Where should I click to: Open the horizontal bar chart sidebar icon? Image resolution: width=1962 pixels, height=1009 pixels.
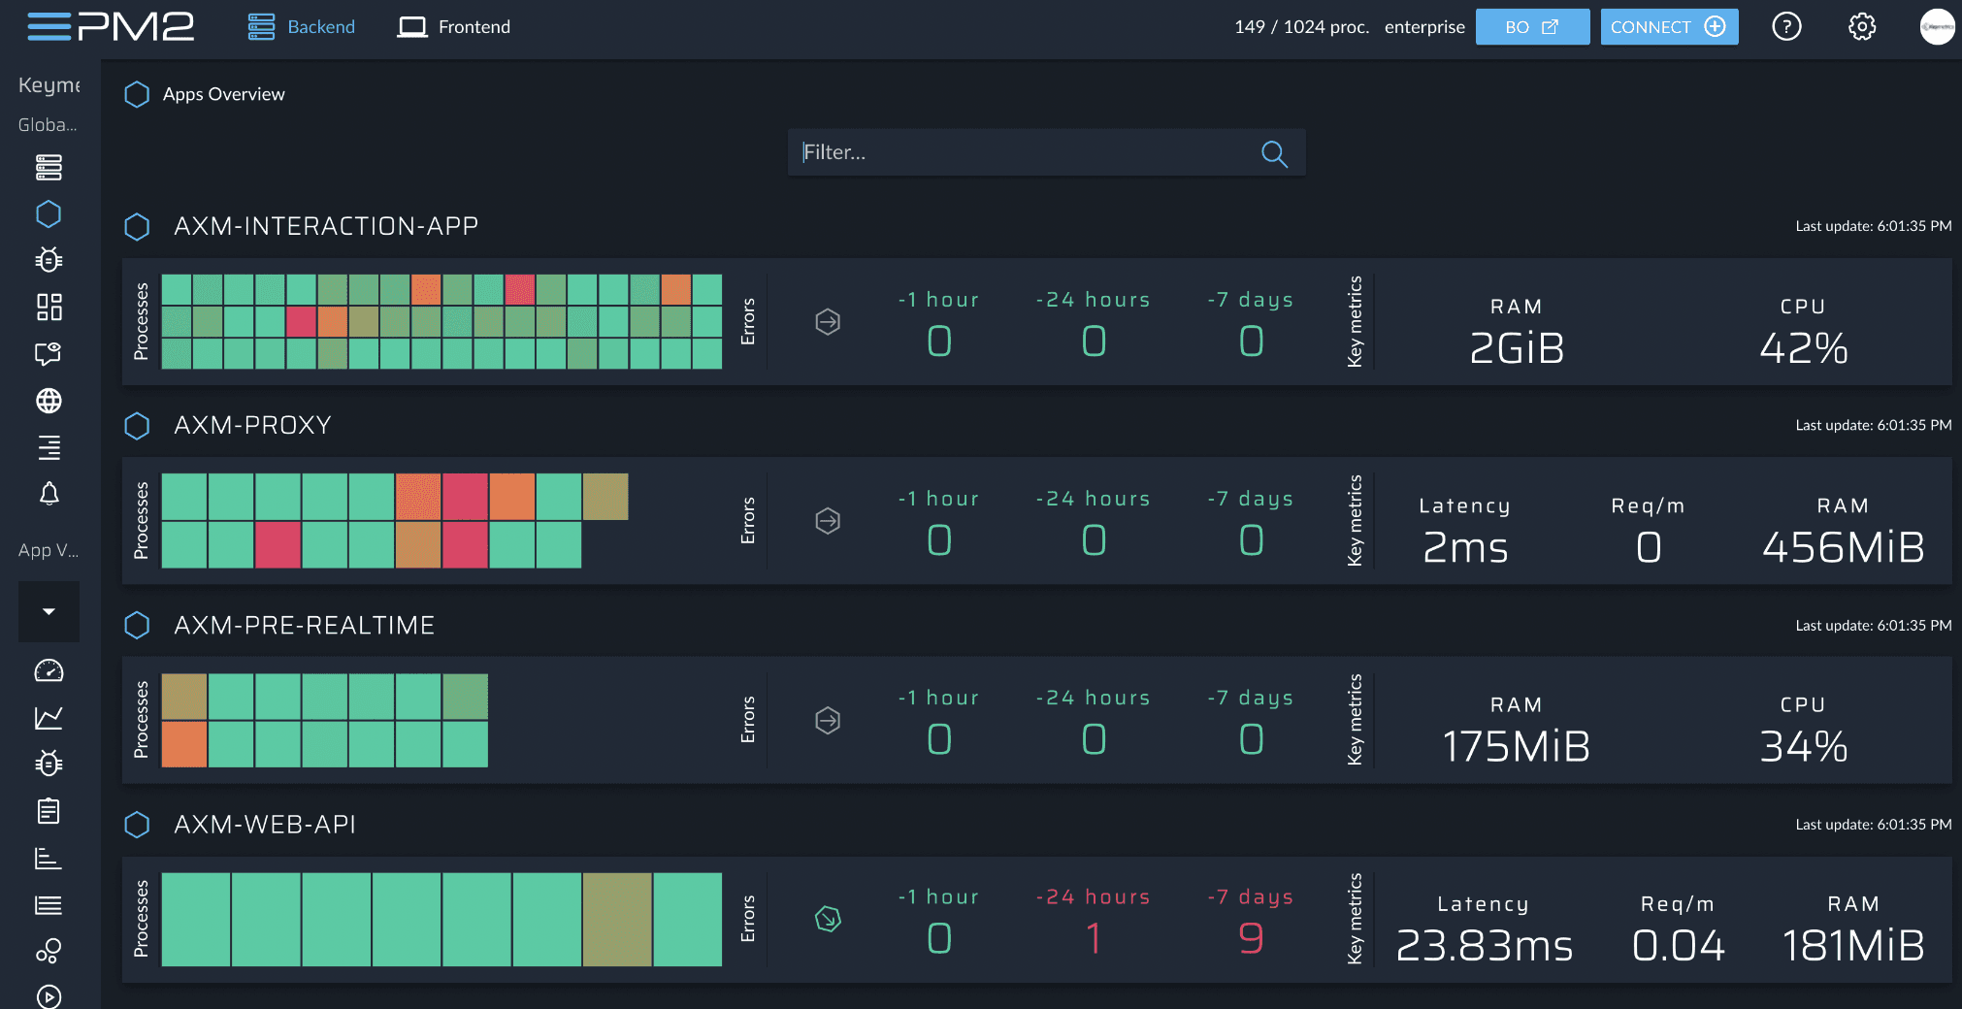(49, 858)
